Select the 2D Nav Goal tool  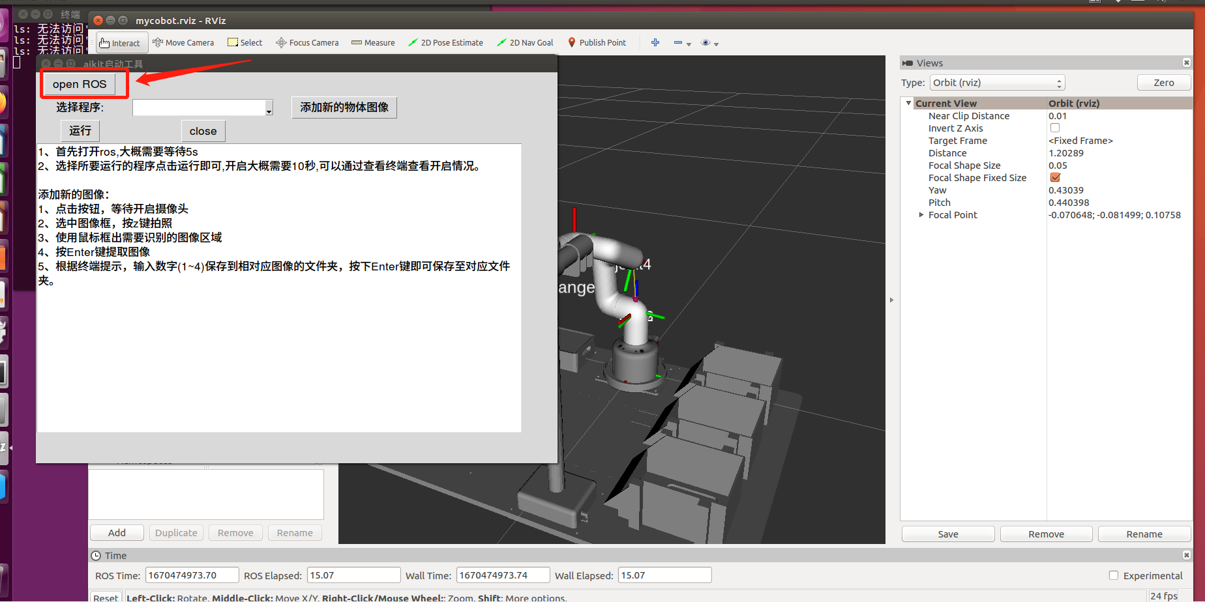pos(525,43)
